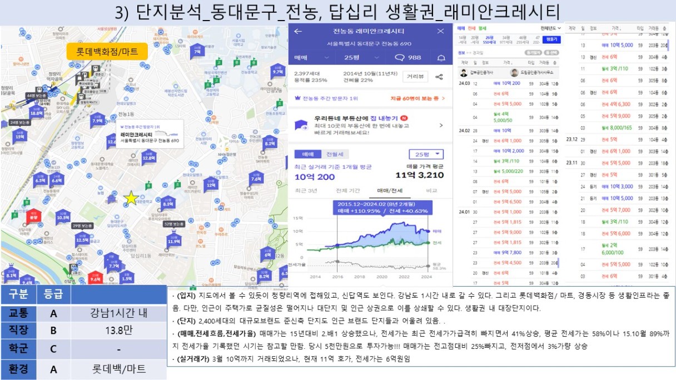The height and width of the screenshot is (380, 676).
Task: Click the 10억 200 recent average price
Action: point(315,177)
